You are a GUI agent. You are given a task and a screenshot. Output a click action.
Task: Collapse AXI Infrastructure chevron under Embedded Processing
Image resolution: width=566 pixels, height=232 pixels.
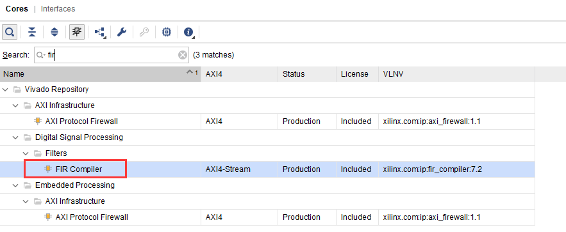pyautogui.click(x=26, y=201)
